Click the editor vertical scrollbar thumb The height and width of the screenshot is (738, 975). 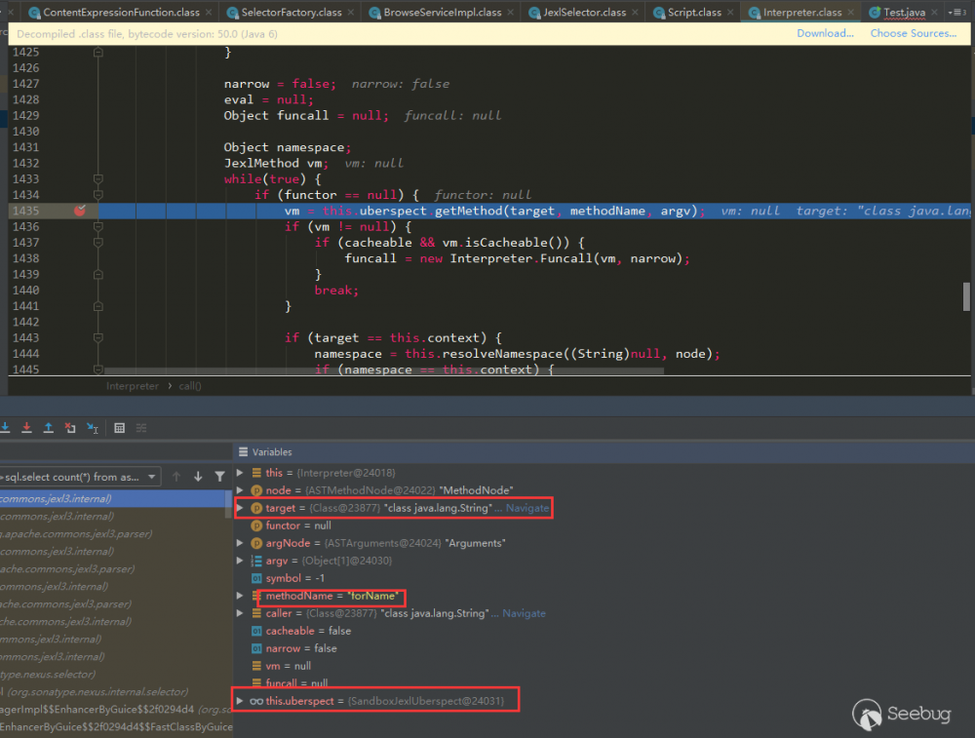(x=967, y=295)
